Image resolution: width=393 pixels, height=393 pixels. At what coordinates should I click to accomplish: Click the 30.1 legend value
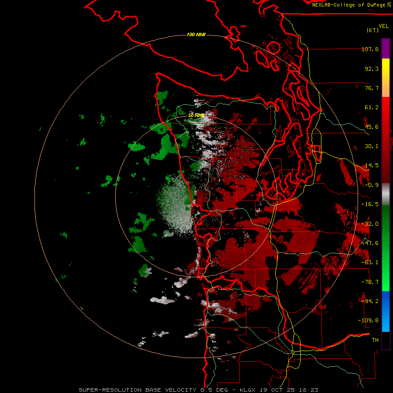click(372, 146)
